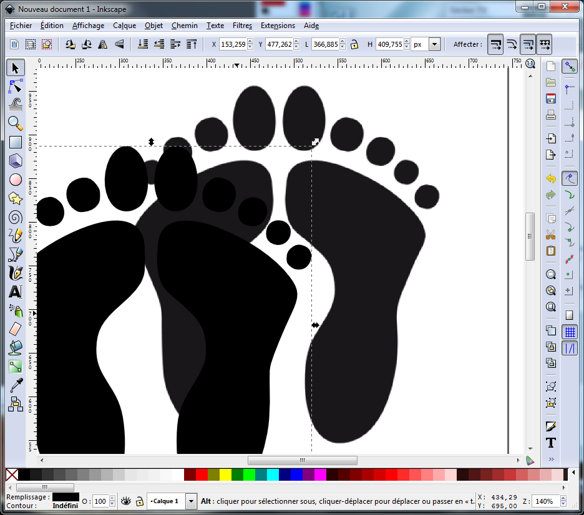The image size is (584, 515).
Task: Select the Zoom magnifier tool
Action: tap(16, 123)
